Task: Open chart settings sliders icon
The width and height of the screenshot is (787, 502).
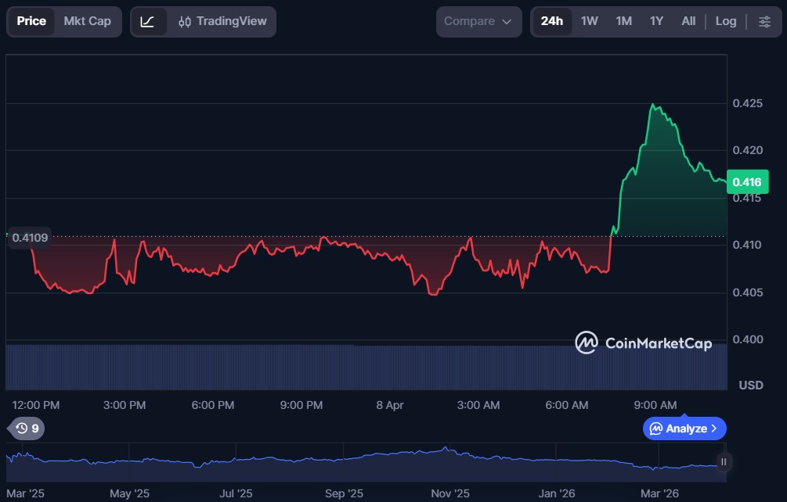Action: coord(764,21)
